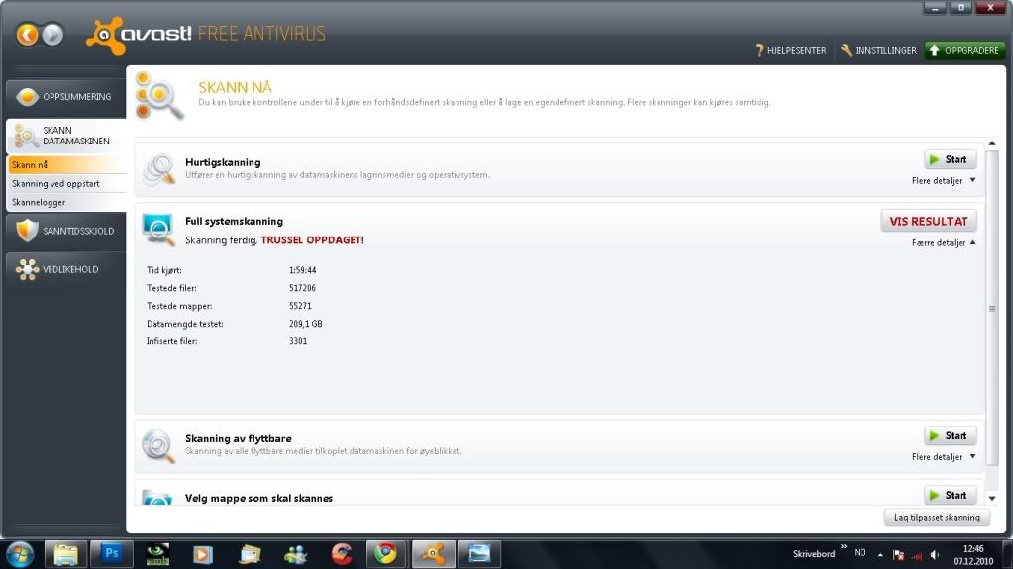Click the green Oppgradere upgrade button
The height and width of the screenshot is (569, 1013).
click(x=963, y=50)
